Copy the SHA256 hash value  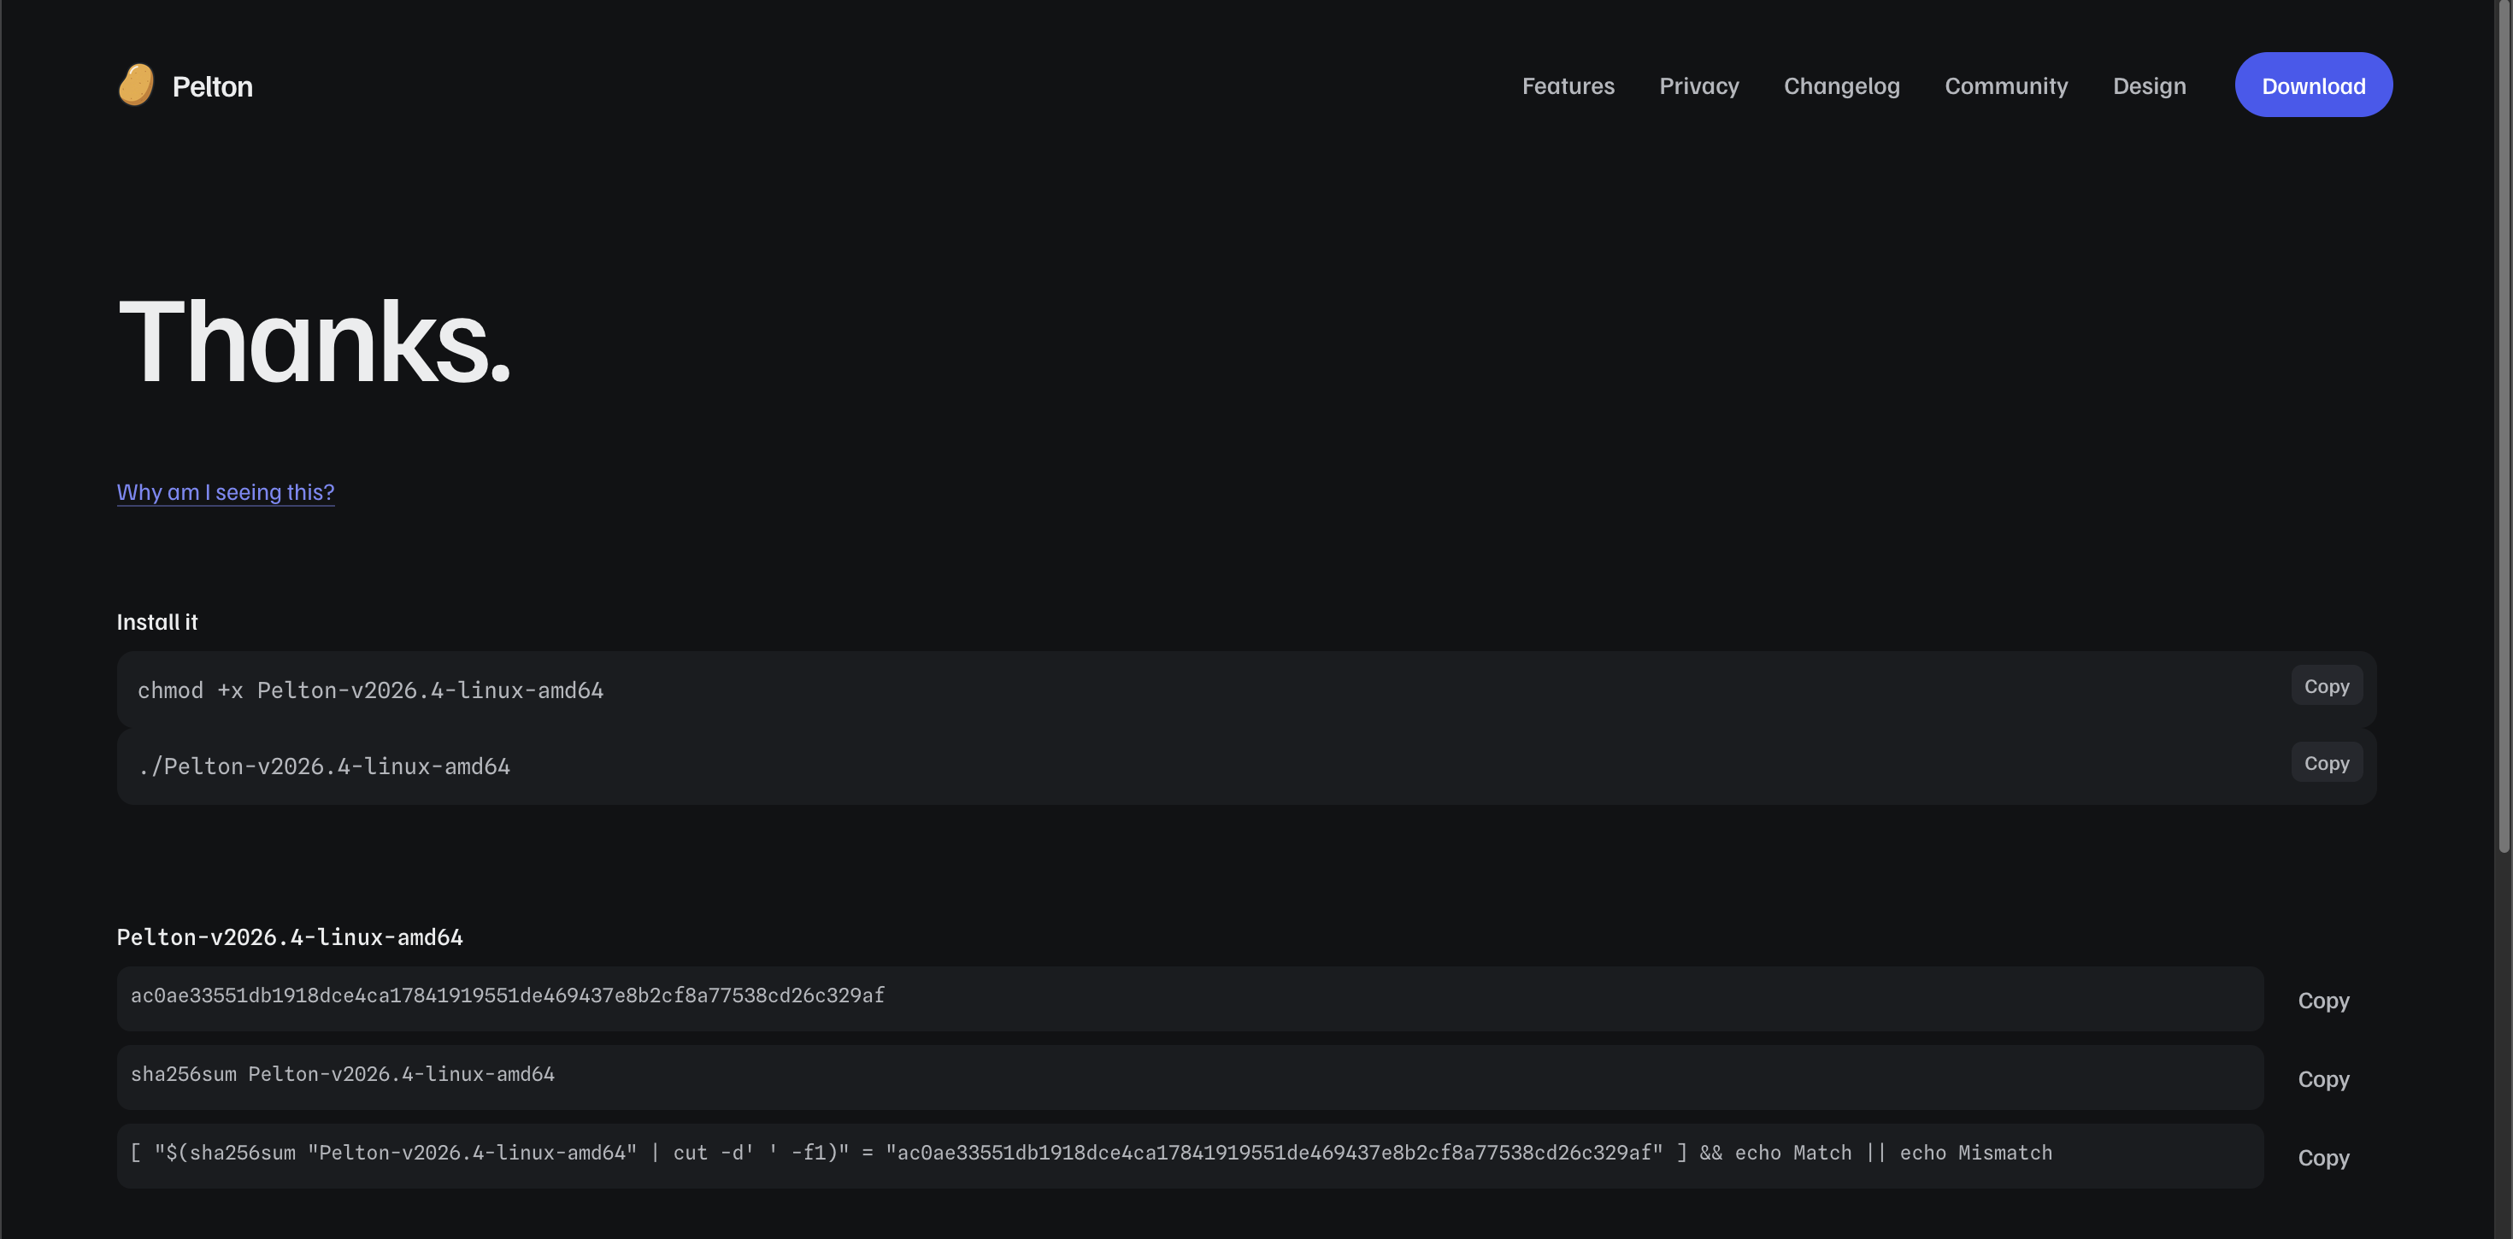[x=2322, y=1000]
